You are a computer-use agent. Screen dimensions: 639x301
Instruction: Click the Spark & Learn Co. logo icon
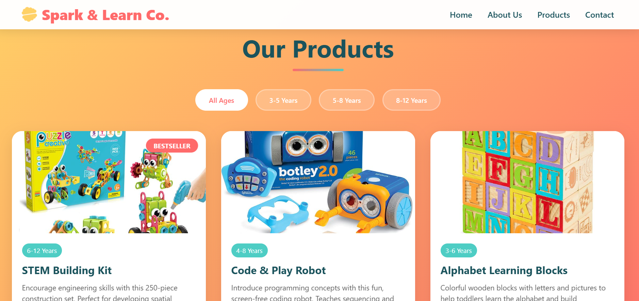tap(29, 14)
